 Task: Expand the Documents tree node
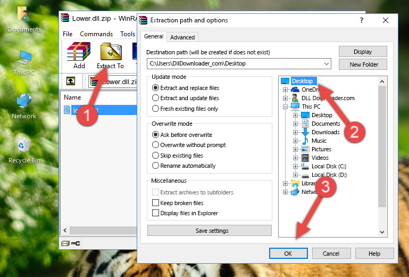point(295,124)
